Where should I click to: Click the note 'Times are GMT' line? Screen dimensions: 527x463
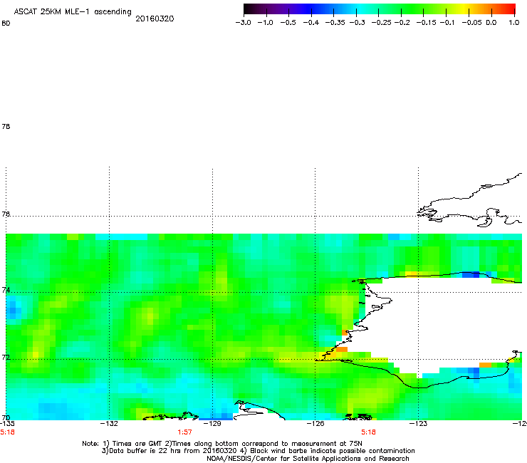click(222, 444)
